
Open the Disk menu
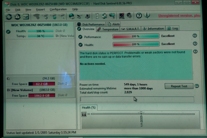pos(18,10)
